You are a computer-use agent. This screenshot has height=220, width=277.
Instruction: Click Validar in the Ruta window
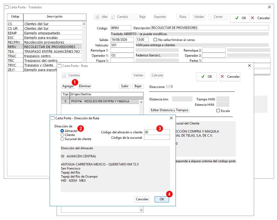click(138, 76)
